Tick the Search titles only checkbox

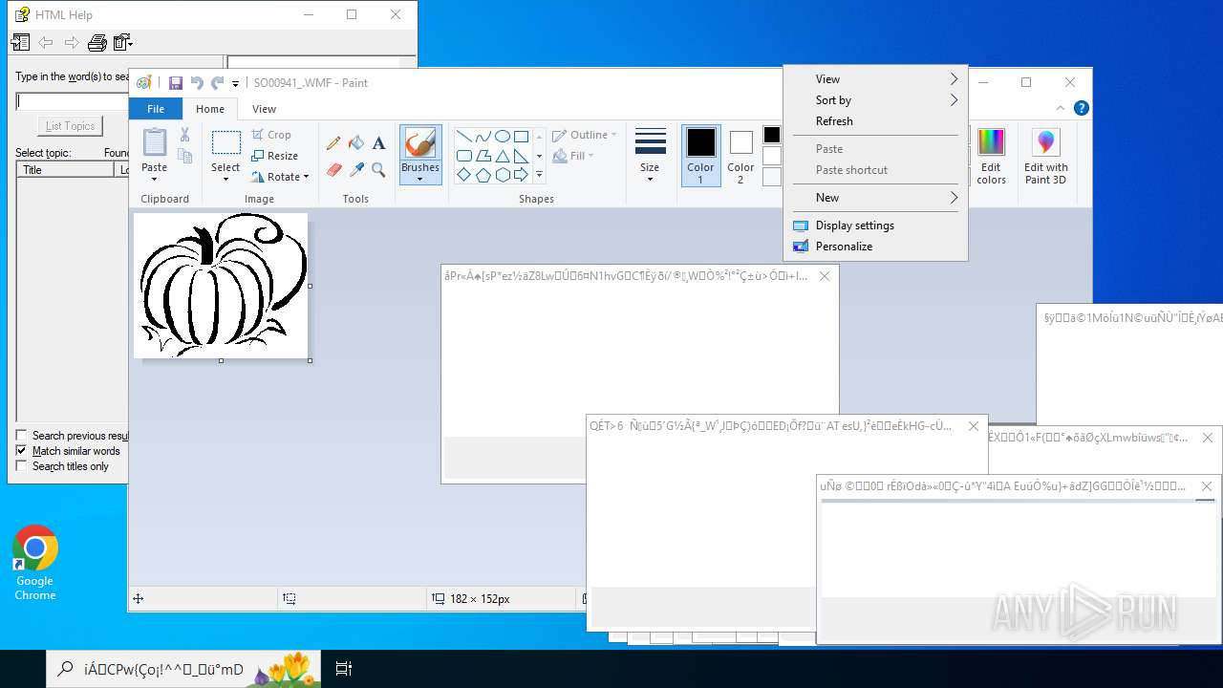[x=22, y=466]
